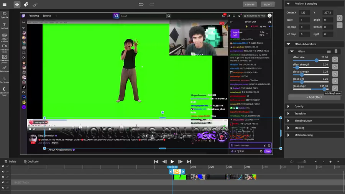Click the scale value field

coord(304,20)
